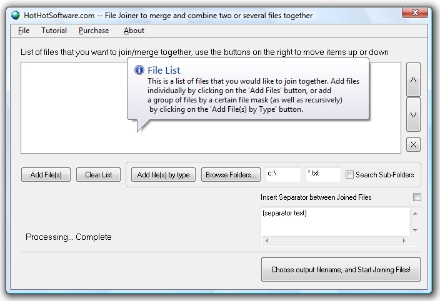The width and height of the screenshot is (440, 301).
Task: Click the 'File List' tooltip heading
Action: (x=164, y=70)
